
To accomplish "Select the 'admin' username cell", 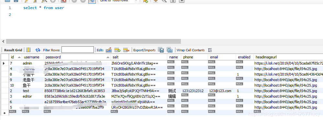I will coord(33,63).
